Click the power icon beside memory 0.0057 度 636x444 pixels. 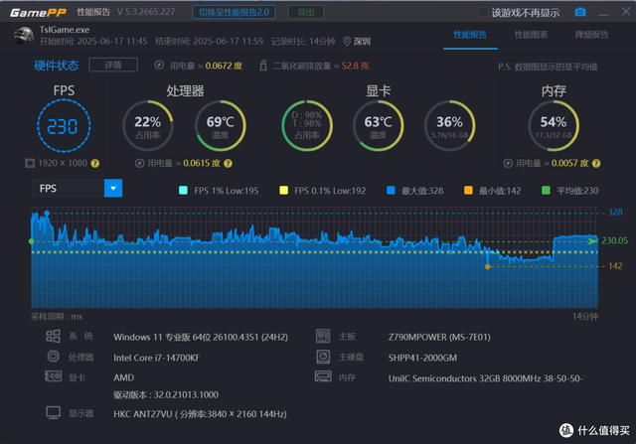pyautogui.click(x=508, y=164)
